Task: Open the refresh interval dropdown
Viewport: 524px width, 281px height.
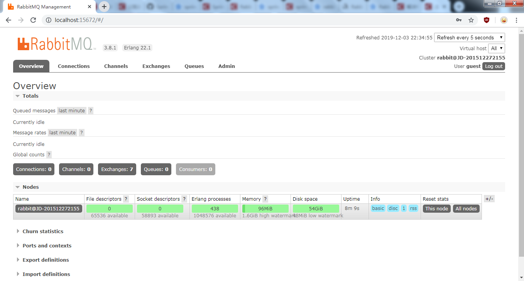Action: pyautogui.click(x=470, y=37)
